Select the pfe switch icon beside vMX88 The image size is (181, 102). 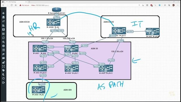[57, 22]
